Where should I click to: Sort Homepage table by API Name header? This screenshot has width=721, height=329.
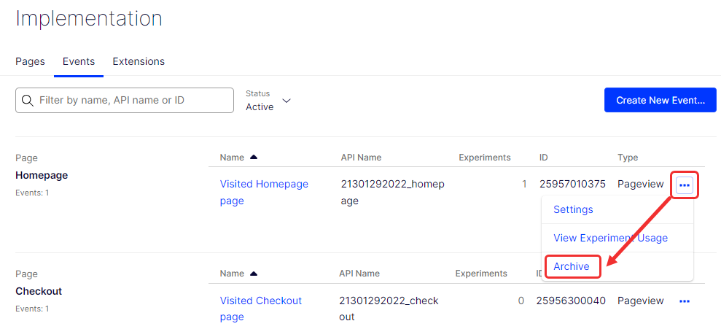click(361, 157)
